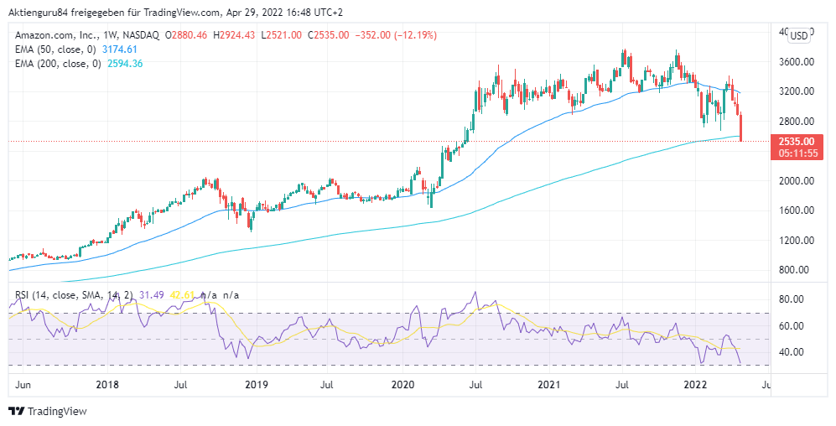
Task: Click the countdown timer 05:11:55
Action: pyautogui.click(x=797, y=153)
